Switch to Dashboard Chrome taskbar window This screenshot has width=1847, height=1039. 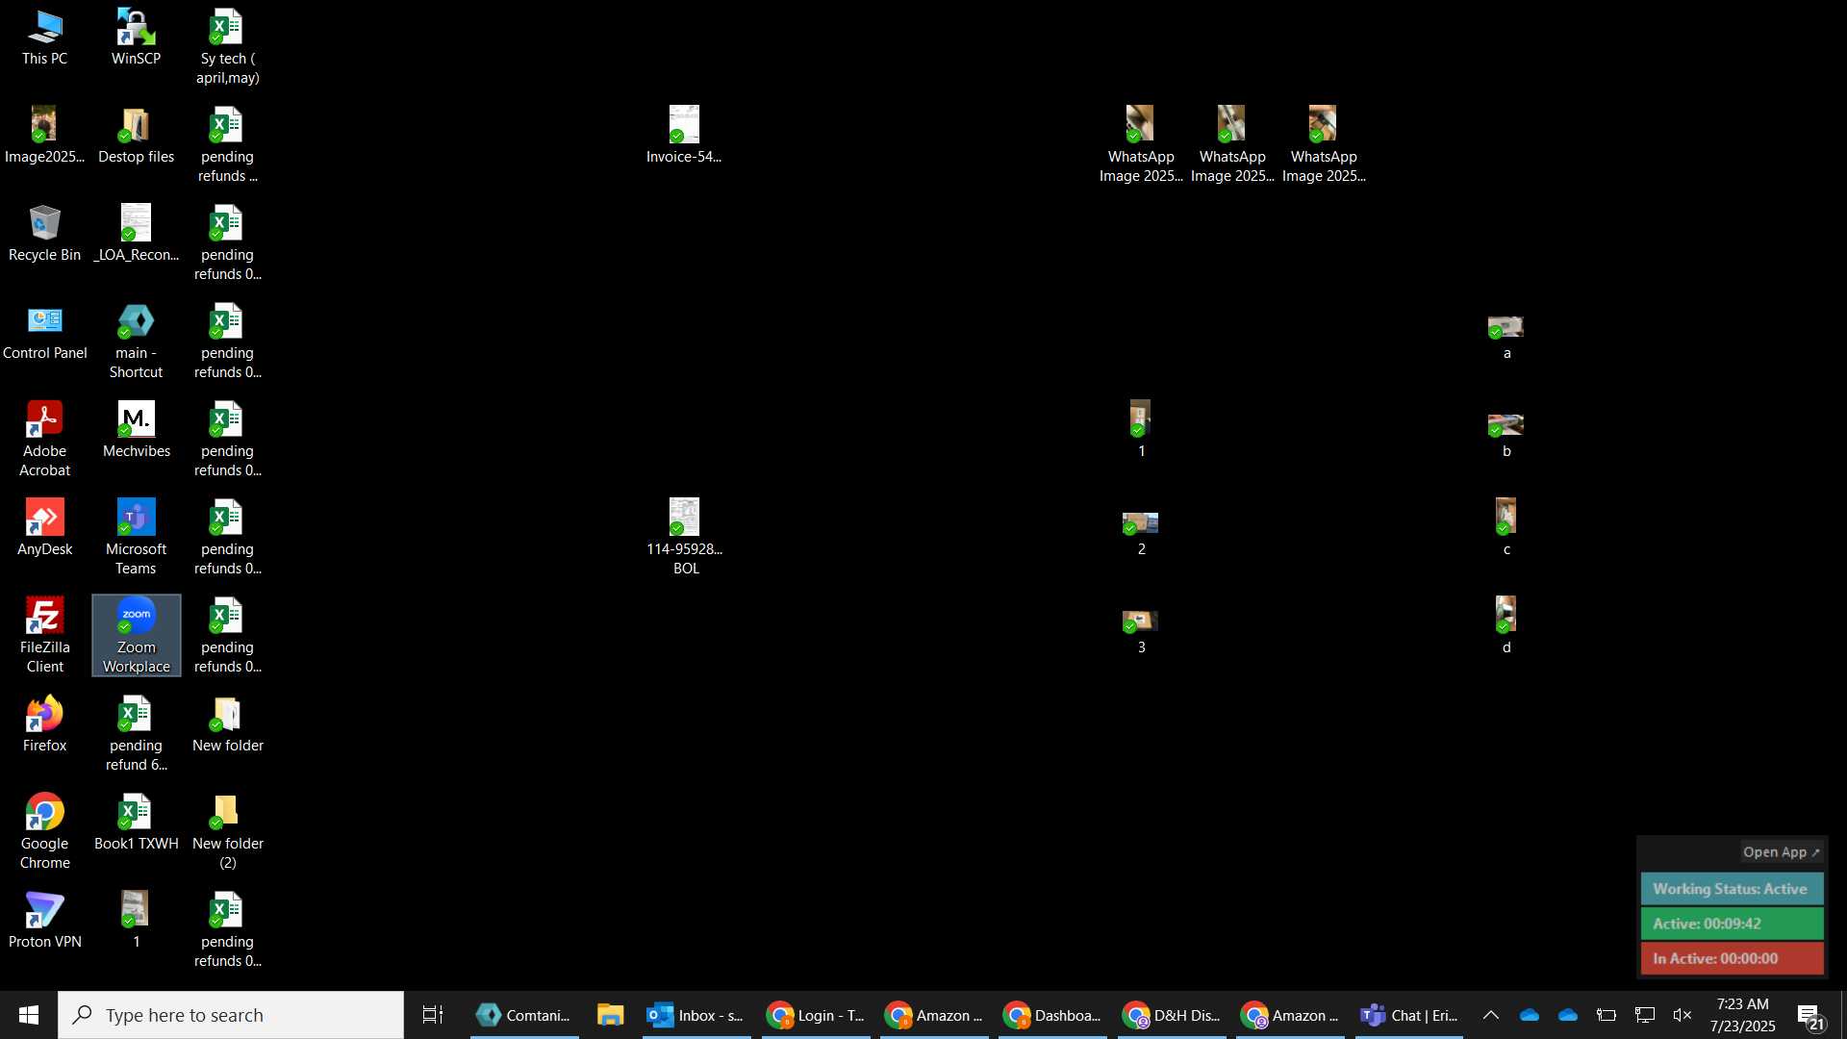1052,1015
